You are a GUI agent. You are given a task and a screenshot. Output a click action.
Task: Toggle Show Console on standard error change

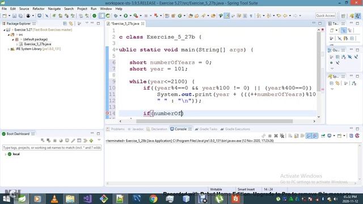[315, 136]
